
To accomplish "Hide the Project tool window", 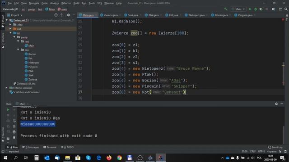I will 74,15.
